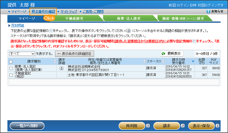Click the 0~0件目 / 0件 counter

click(207, 54)
